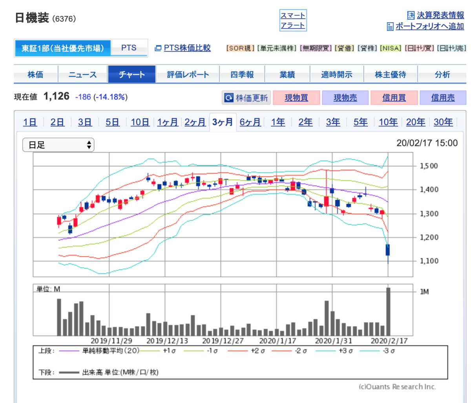Screen dimensions: 471x403
Task: Change chart period to 2年
Action: (305, 122)
